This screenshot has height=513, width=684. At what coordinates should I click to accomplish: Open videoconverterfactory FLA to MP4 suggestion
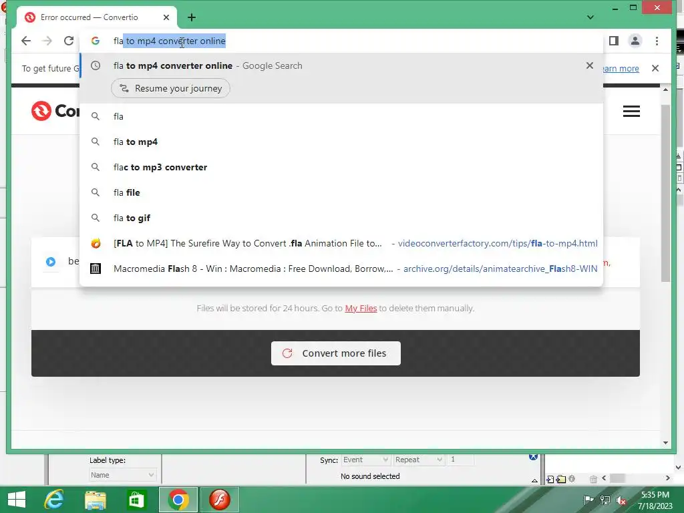tap(341, 243)
